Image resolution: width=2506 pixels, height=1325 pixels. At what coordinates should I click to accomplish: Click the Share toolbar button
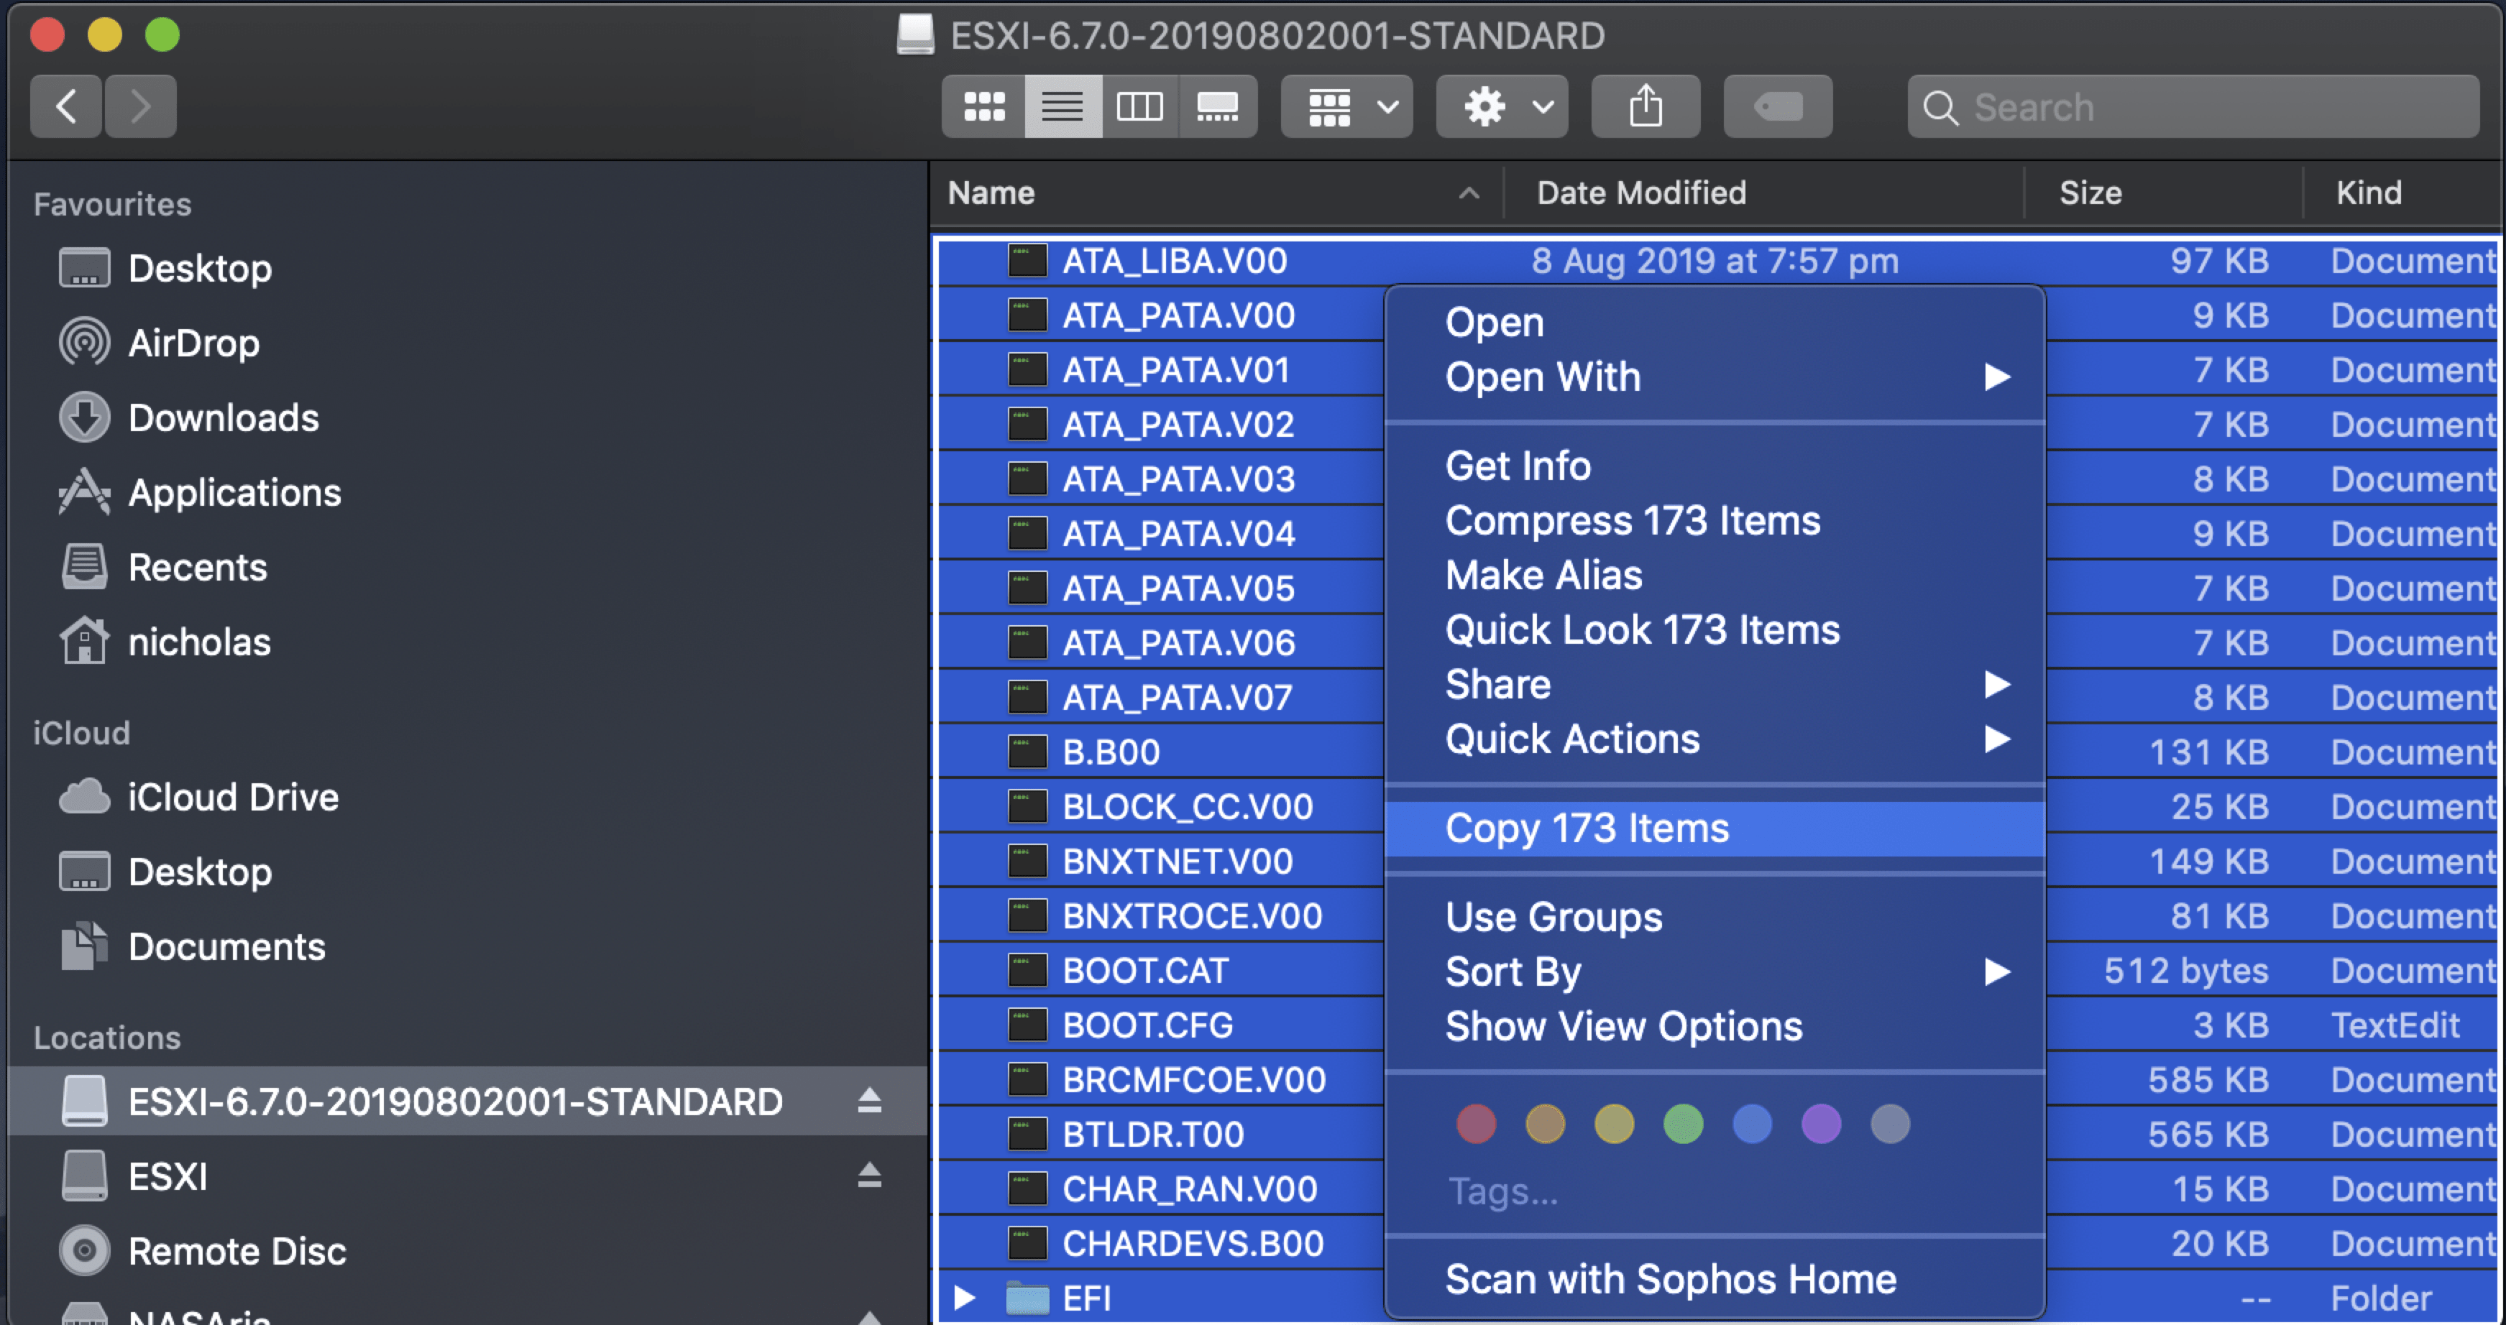click(1645, 107)
